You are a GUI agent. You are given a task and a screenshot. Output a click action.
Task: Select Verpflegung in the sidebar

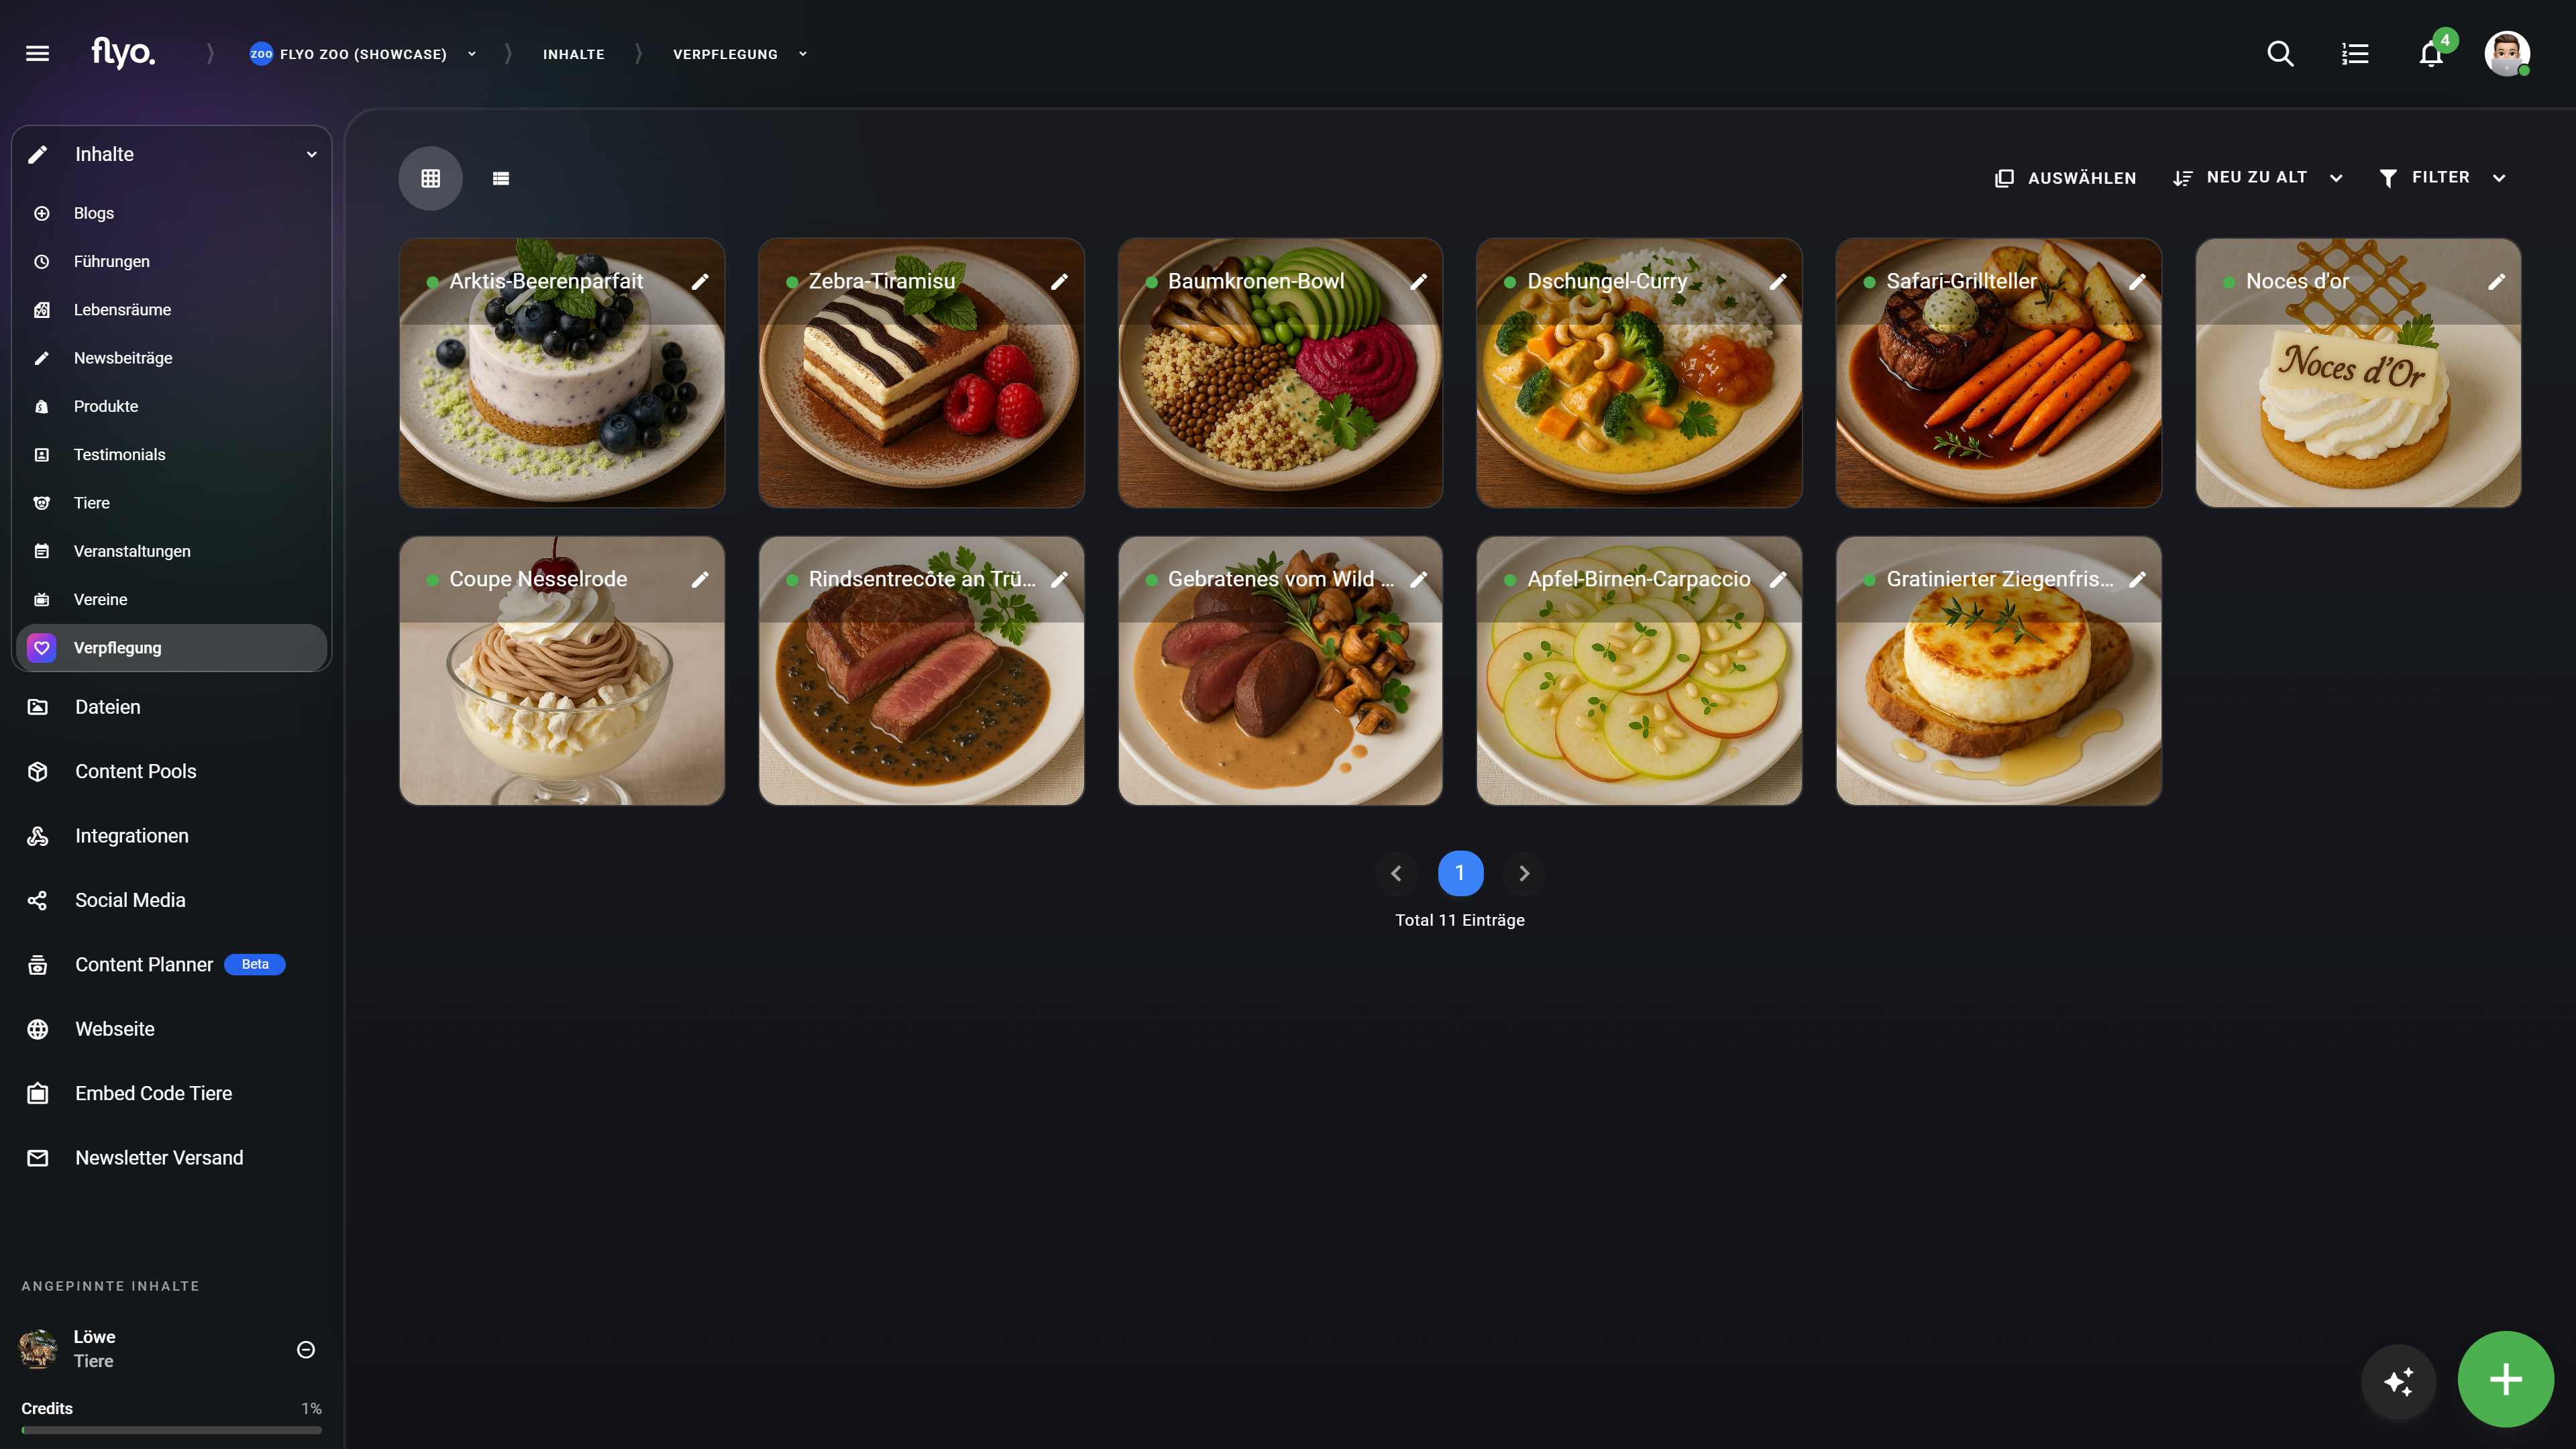pos(172,648)
